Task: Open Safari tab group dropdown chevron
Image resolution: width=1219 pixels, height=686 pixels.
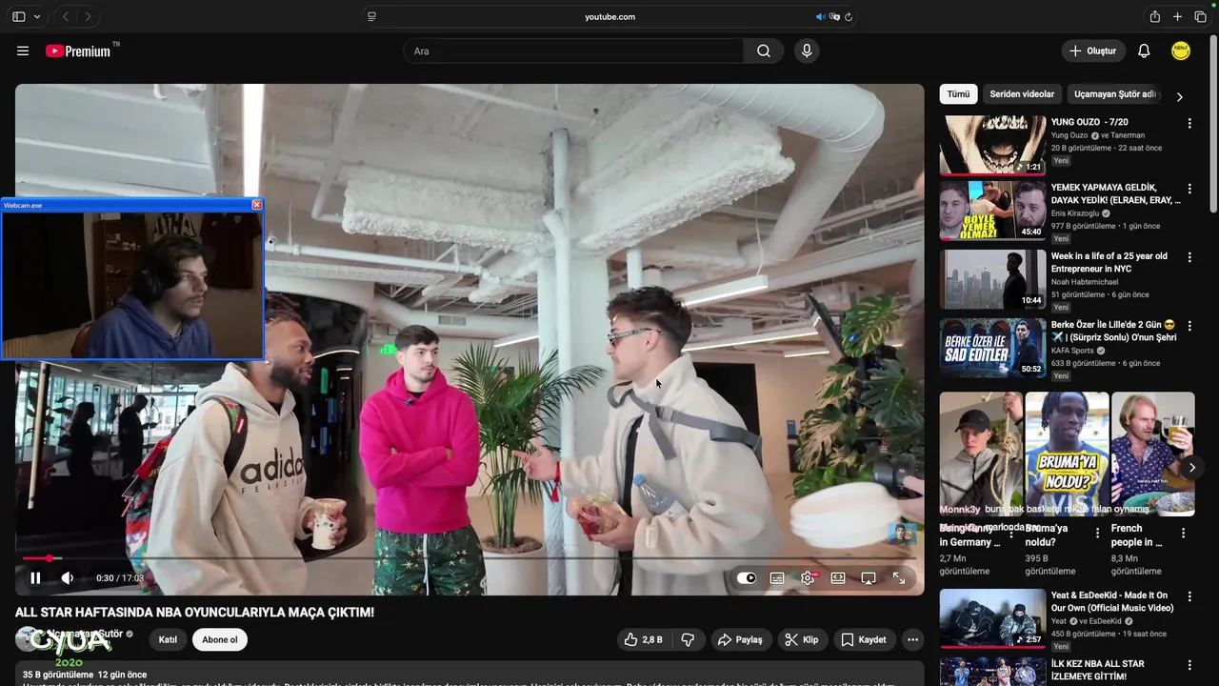Action: point(37,16)
